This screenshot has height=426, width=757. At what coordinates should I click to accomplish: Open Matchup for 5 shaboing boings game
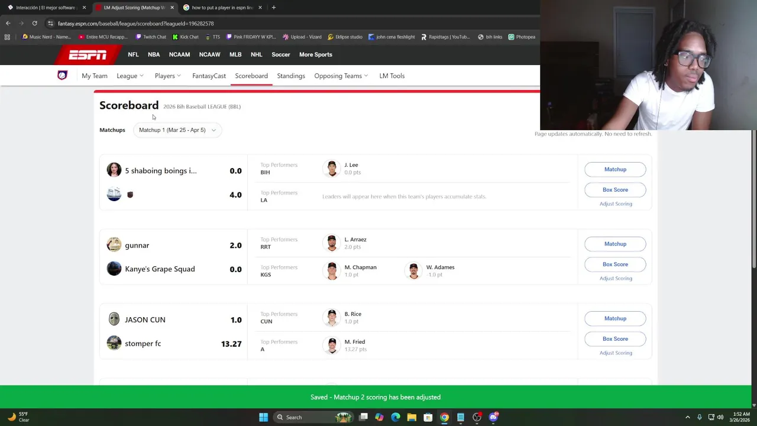615,169
